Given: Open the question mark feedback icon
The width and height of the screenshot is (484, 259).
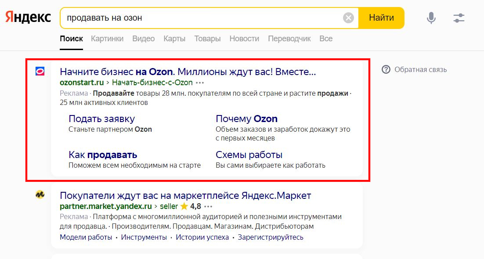Looking at the screenshot, I should [x=386, y=69].
